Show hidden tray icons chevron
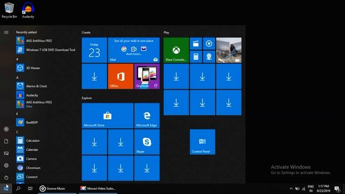The image size is (345, 194). [291, 189]
